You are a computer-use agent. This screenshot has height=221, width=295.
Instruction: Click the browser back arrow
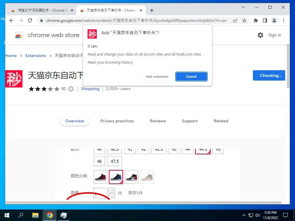pos(12,20)
